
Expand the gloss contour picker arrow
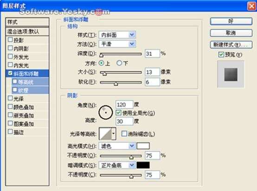point(114,134)
